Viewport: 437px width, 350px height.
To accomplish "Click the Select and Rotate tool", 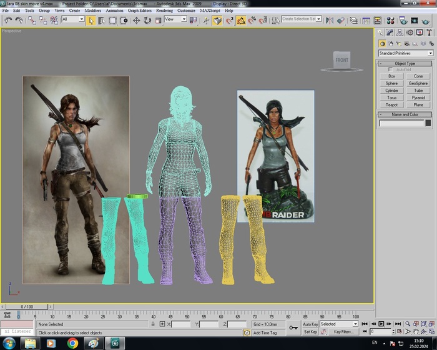I will [147, 20].
